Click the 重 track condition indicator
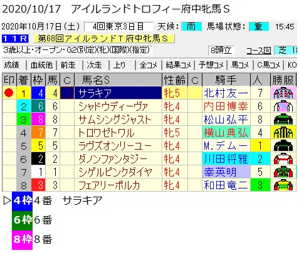 click(259, 26)
